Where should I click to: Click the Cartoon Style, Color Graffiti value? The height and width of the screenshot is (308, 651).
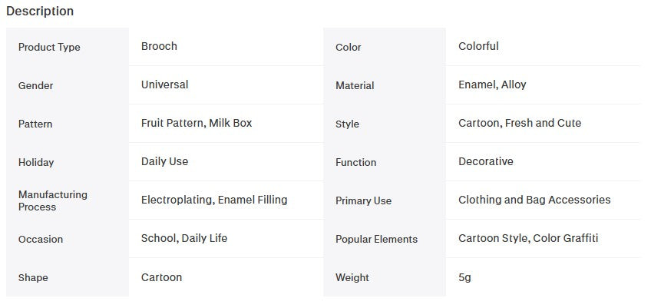click(x=528, y=238)
